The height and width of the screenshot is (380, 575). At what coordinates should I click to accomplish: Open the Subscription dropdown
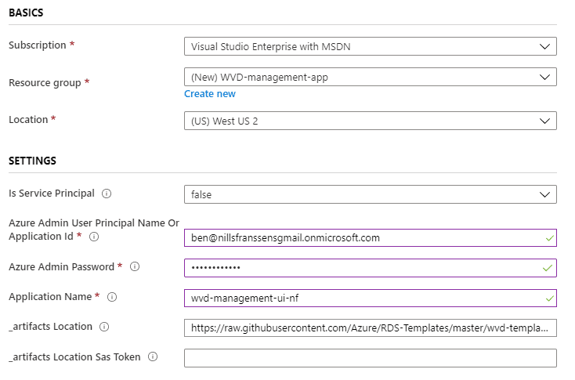point(371,46)
